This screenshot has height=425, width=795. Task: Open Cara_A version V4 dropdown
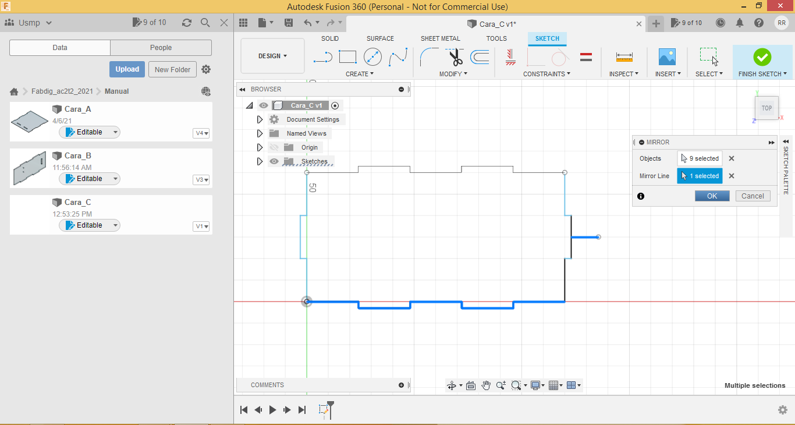point(201,133)
